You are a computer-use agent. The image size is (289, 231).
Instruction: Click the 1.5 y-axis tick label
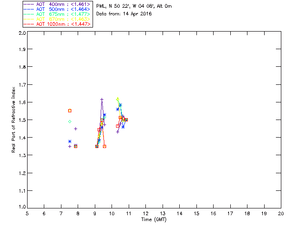coord(22,120)
